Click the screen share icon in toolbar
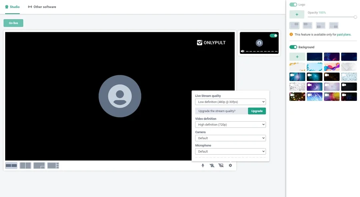This screenshot has height=197, width=360. (x=221, y=165)
